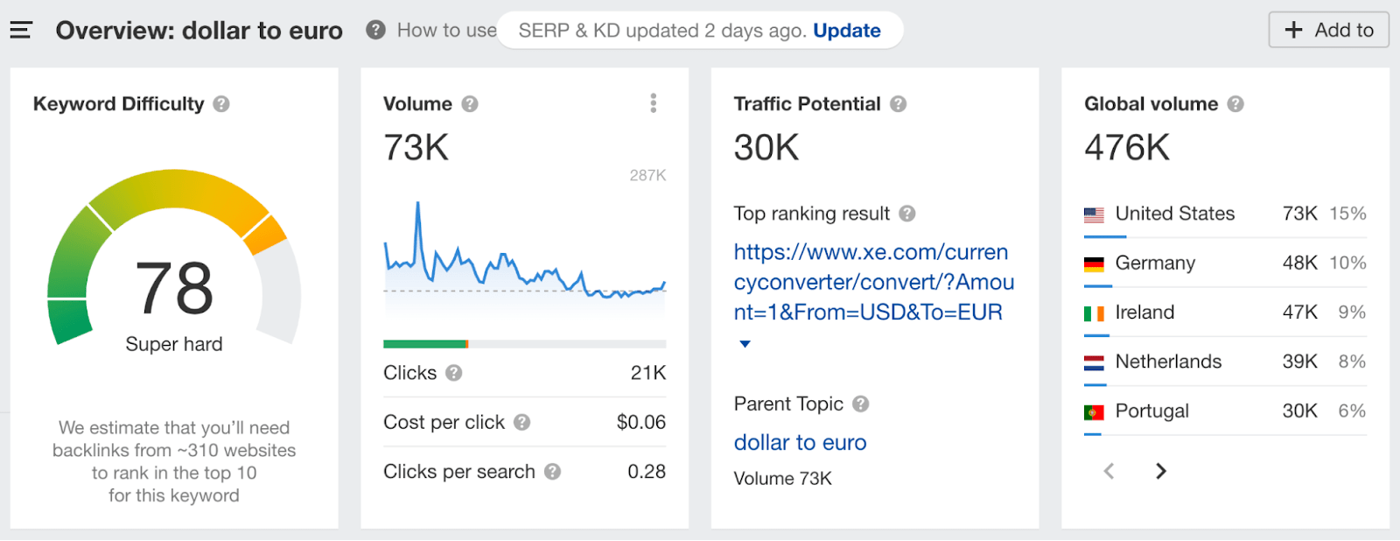The width and height of the screenshot is (1400, 541).
Task: Open the Traffic Potential help tooltip
Action: click(898, 103)
